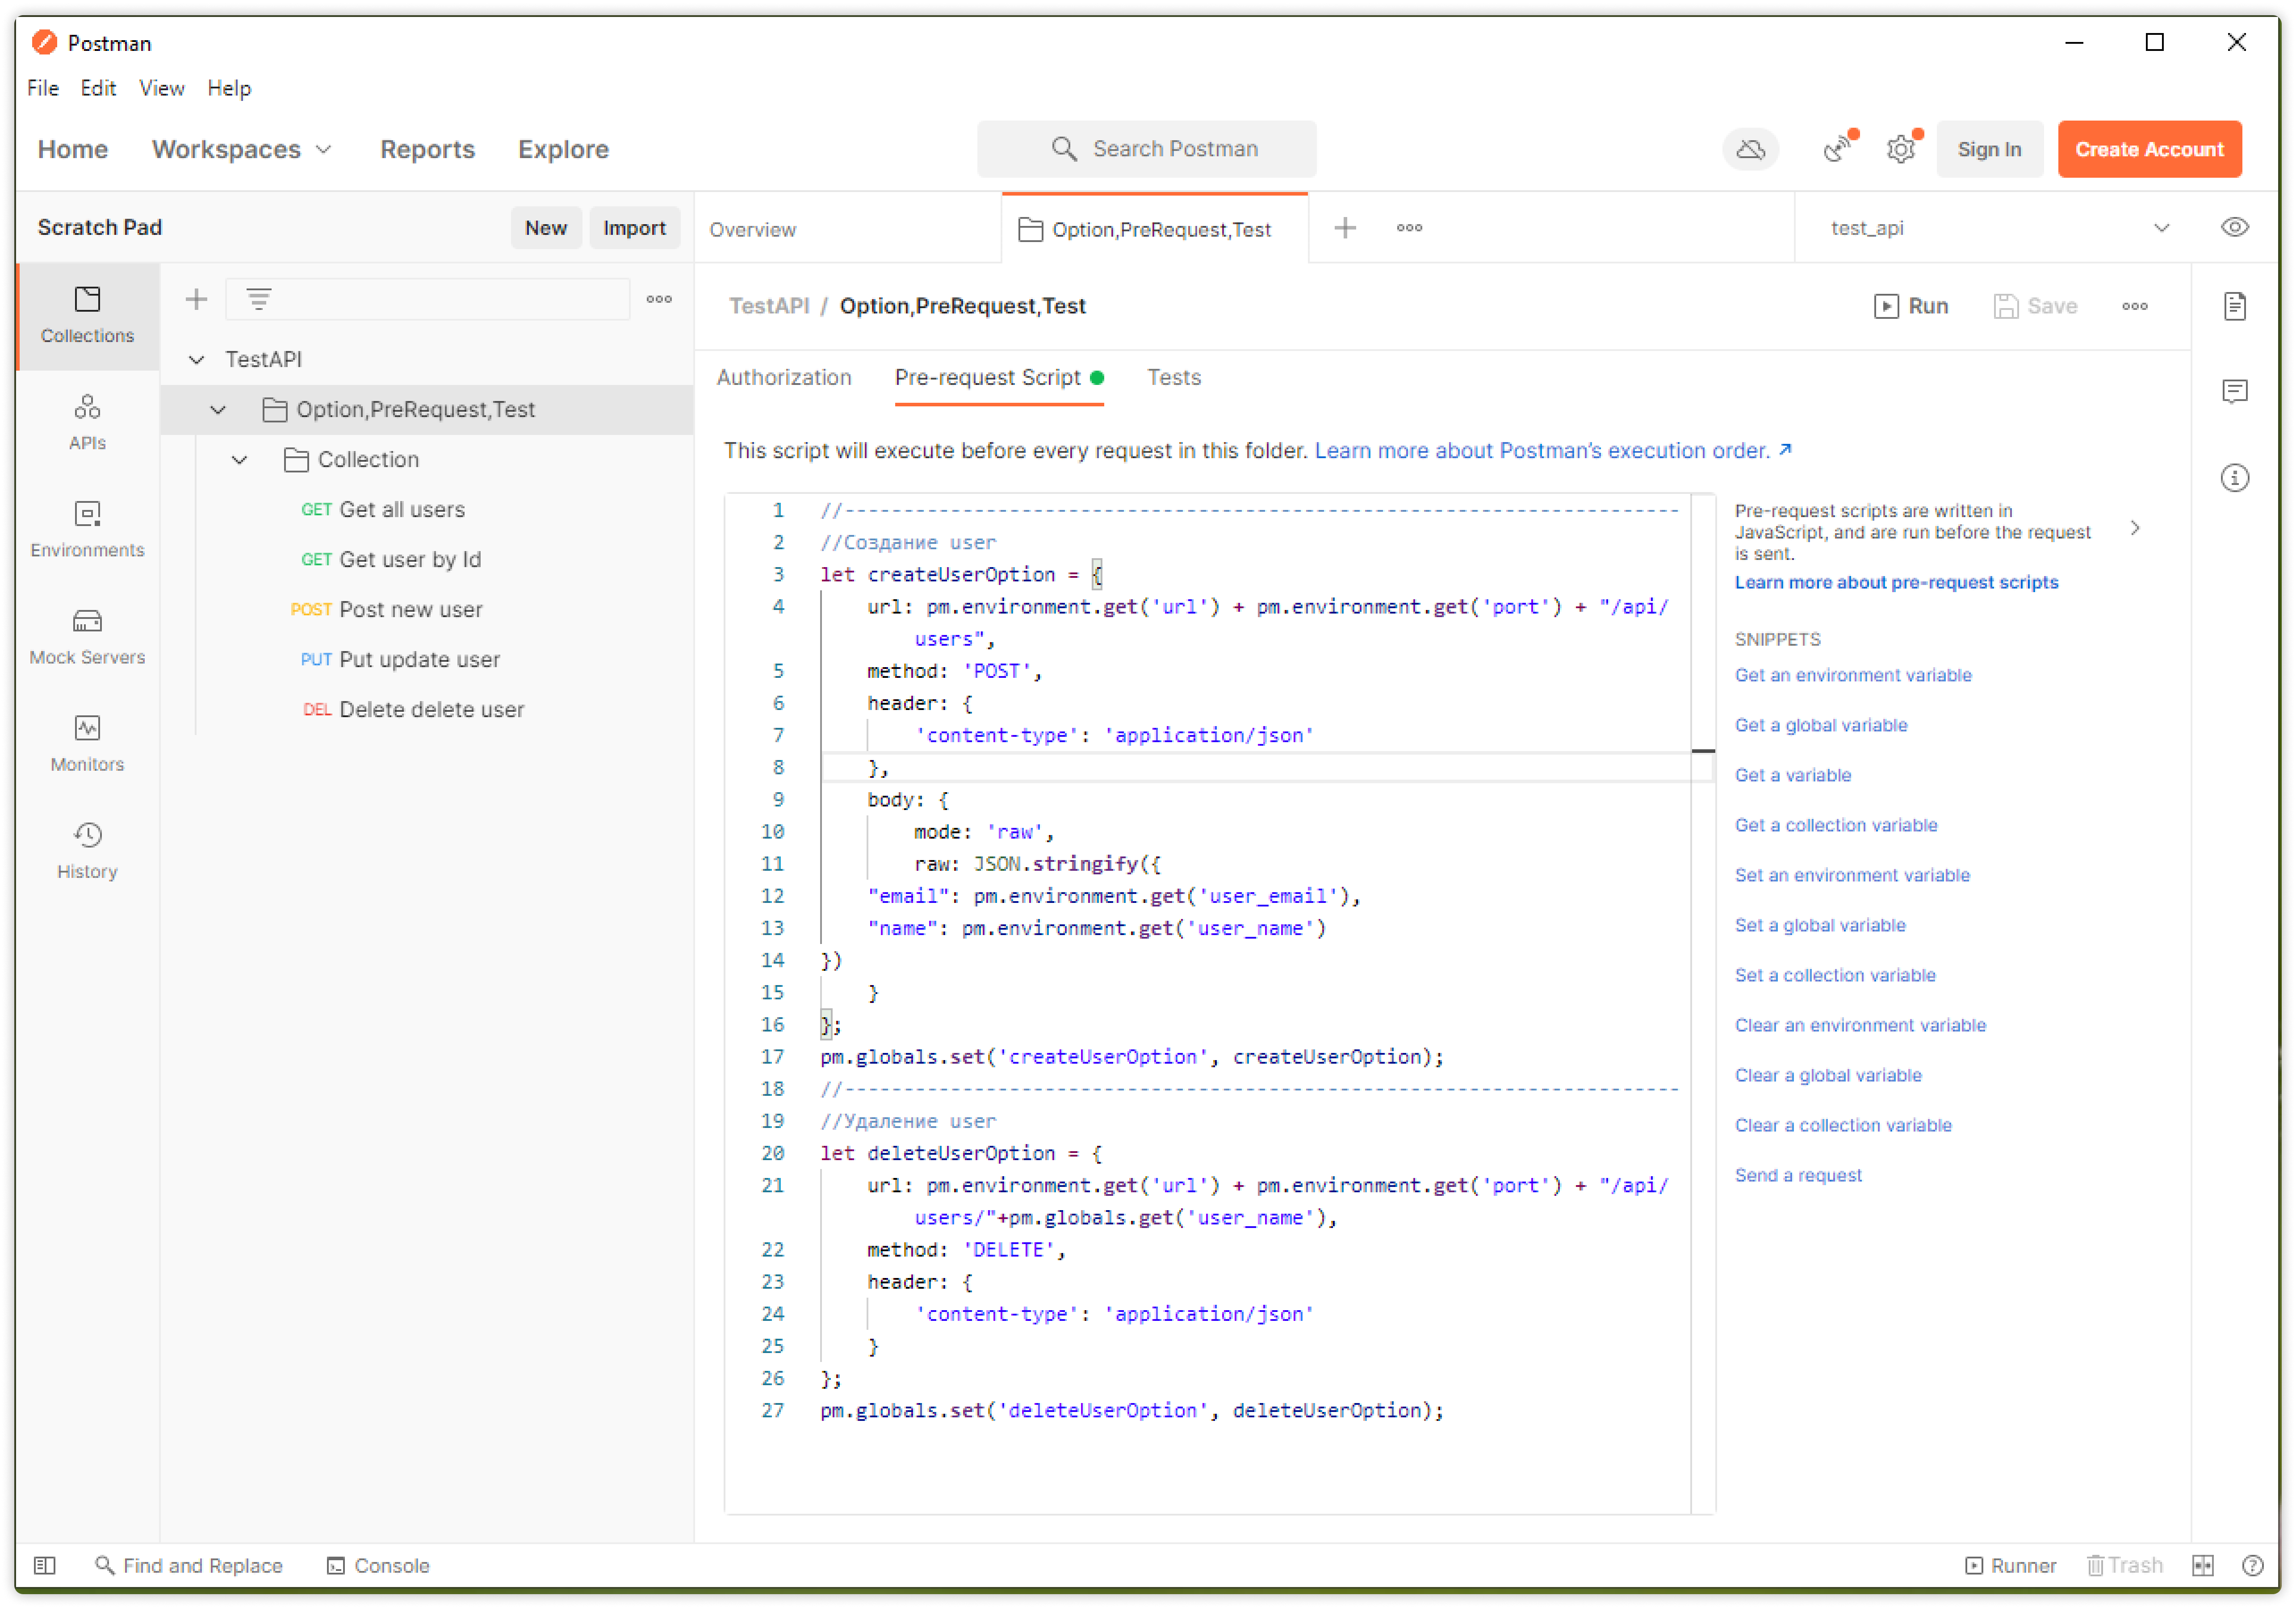Open the 'Delete delete user' request
Screen dimensions: 2296x1608
[x=431, y=709]
